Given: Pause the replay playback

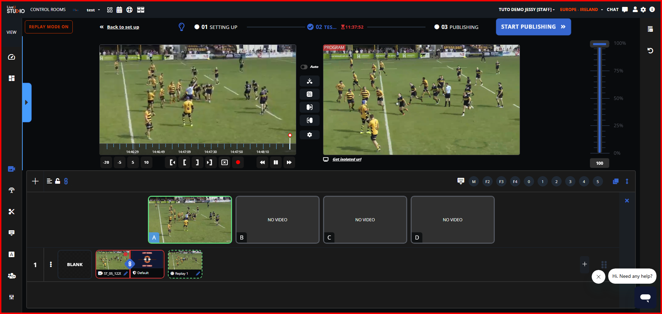Looking at the screenshot, I should [x=276, y=162].
